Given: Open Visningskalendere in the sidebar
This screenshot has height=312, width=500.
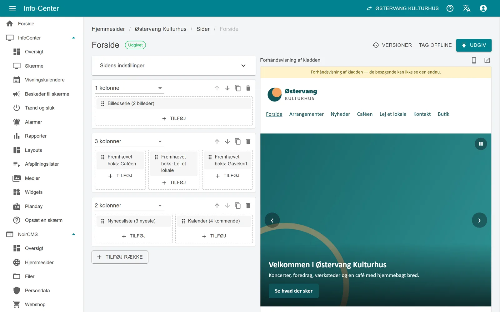Looking at the screenshot, I should point(42,80).
